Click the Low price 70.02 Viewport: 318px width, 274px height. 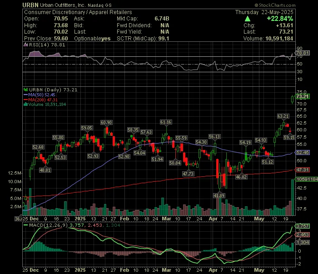pos(60,32)
